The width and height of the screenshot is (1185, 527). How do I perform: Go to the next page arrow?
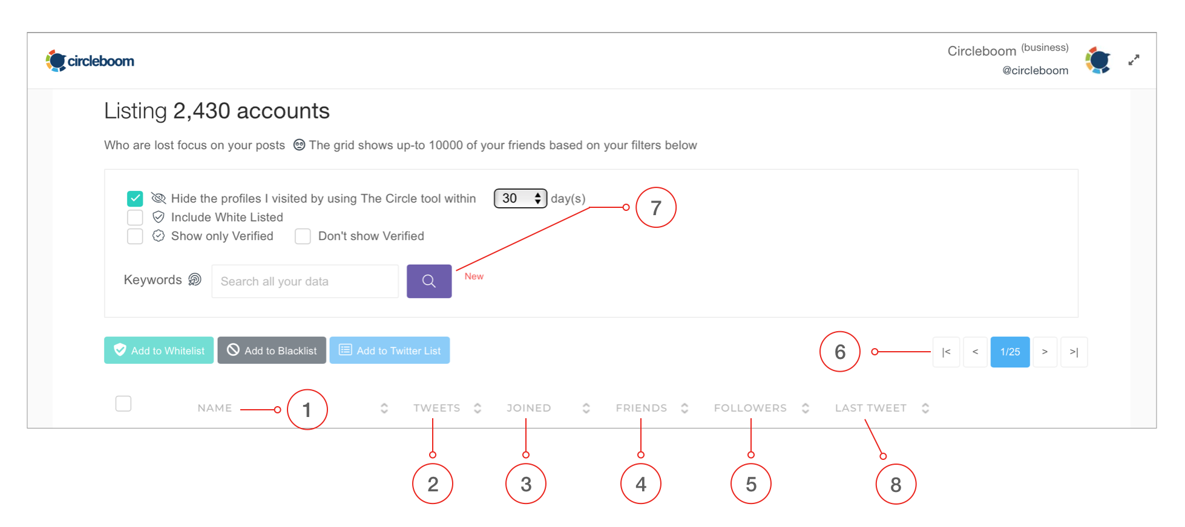click(1045, 352)
